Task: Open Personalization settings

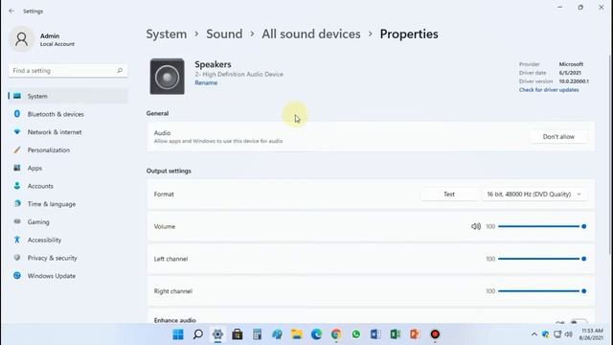Action: point(68,149)
